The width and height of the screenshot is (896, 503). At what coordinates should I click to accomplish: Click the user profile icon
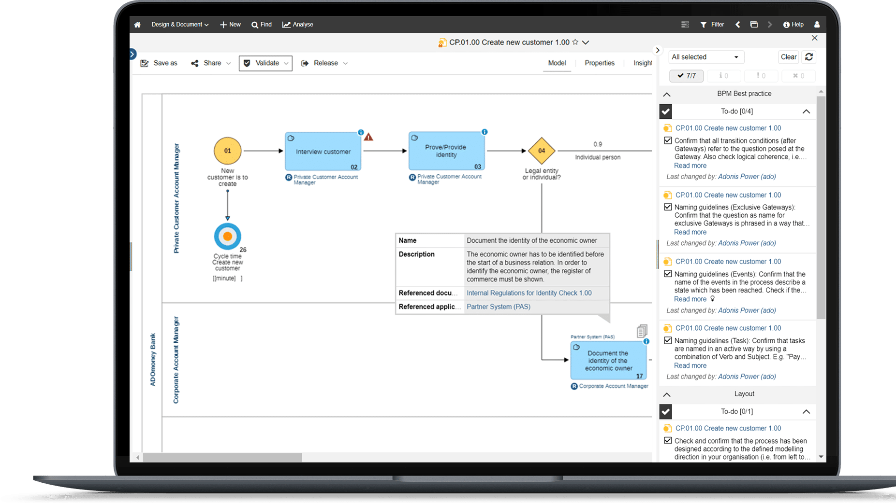[817, 25]
